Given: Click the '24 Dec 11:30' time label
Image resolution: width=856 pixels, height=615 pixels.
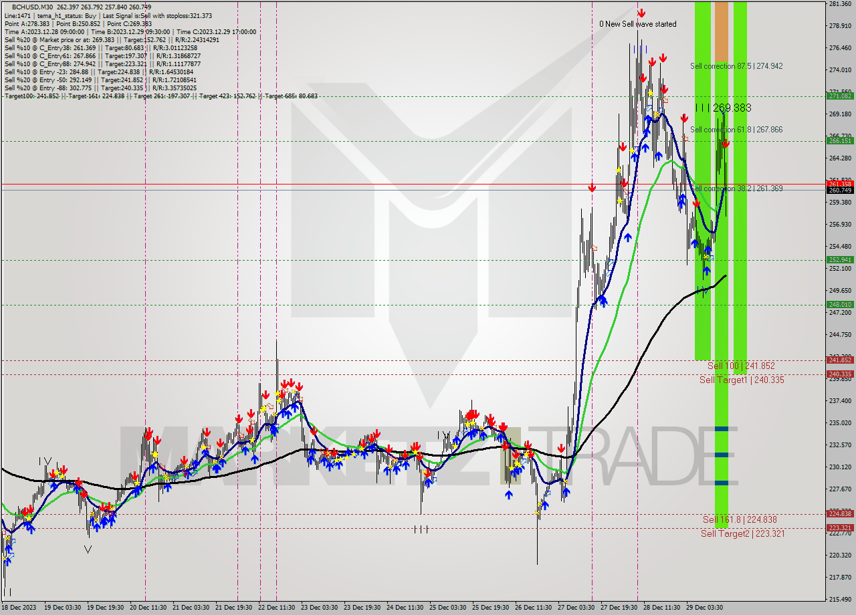Looking at the screenshot, I should pyautogui.click(x=405, y=608).
